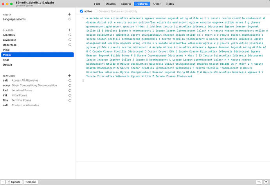Select the Default class

pyautogui.click(x=37, y=65)
